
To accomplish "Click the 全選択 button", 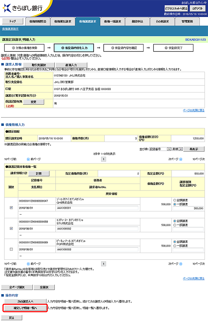I will [x=44, y=287].
